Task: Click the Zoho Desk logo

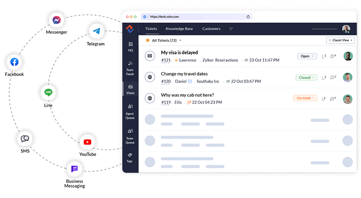Action: pos(130,29)
